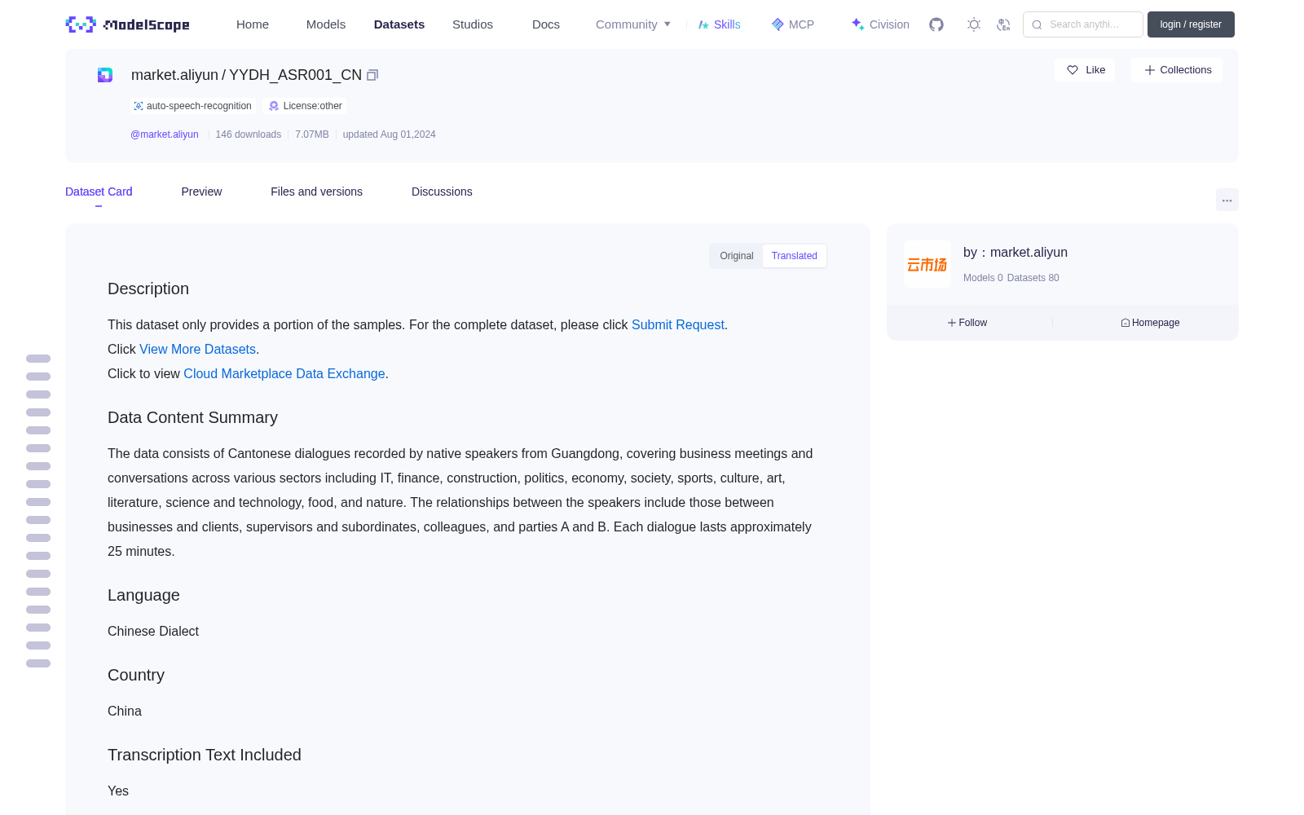Open the MCP nav link
The height and width of the screenshot is (815, 1304).
[x=793, y=24]
